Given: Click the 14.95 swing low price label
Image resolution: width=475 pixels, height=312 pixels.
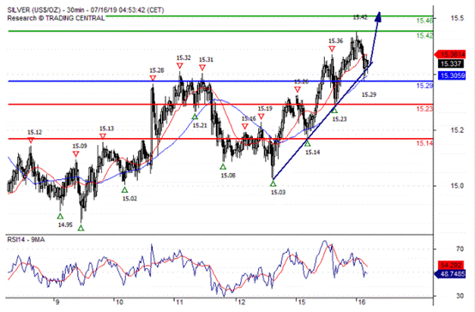Looking at the screenshot, I should point(65,225).
